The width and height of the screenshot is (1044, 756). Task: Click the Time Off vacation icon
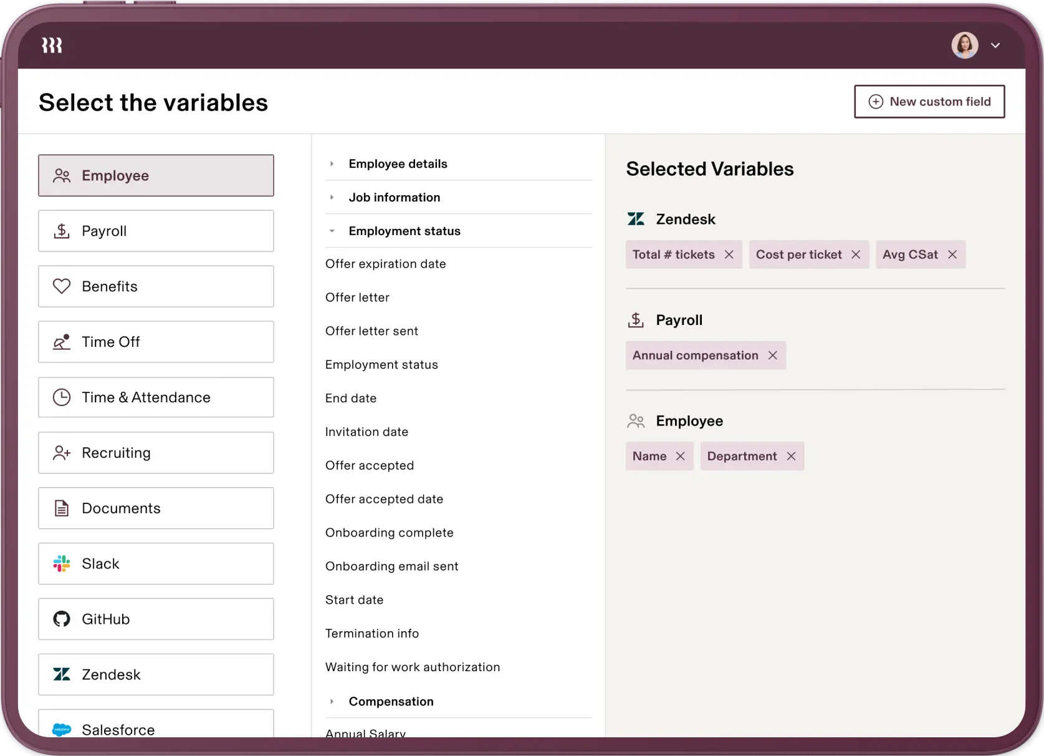click(62, 342)
